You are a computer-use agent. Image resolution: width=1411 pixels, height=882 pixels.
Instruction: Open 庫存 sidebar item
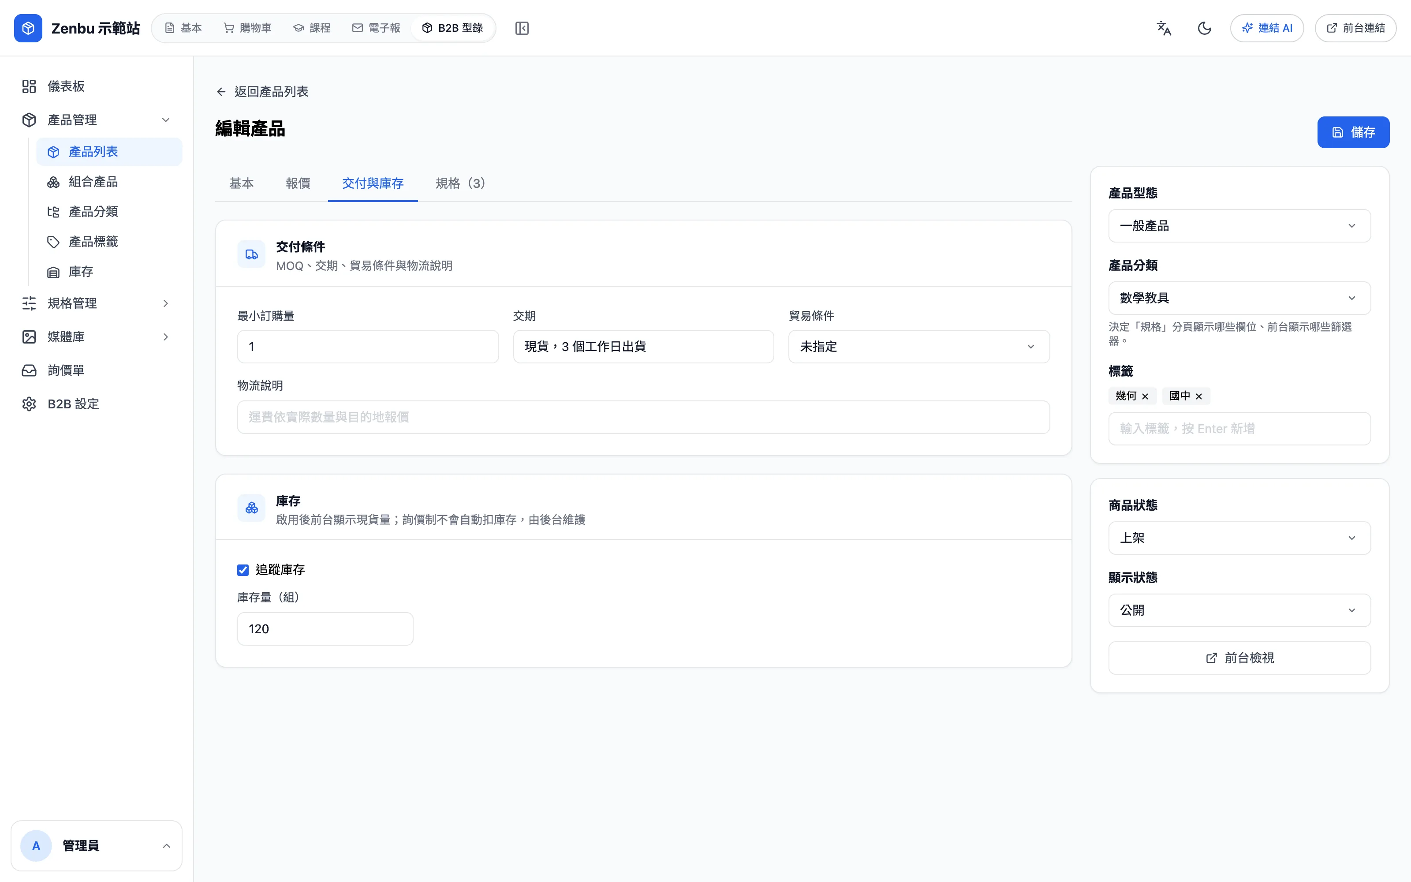tap(109, 272)
